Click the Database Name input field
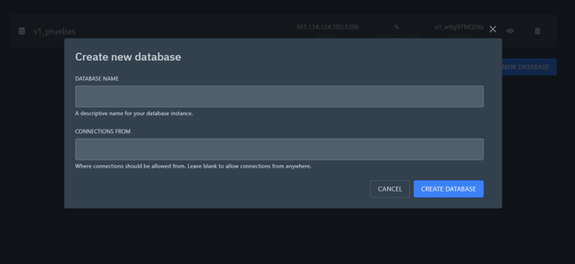Viewport: 575px width, 264px height. pyautogui.click(x=279, y=96)
